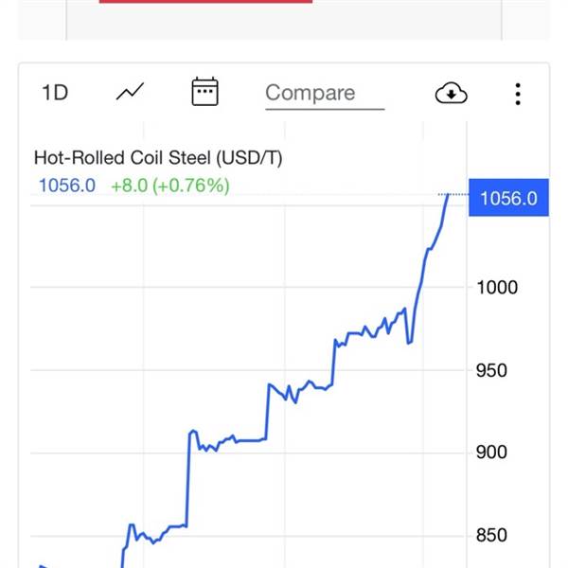Screen dimensions: 568x568
Task: Click the green +8.0 (+0.76%) change text
Action: point(170,186)
